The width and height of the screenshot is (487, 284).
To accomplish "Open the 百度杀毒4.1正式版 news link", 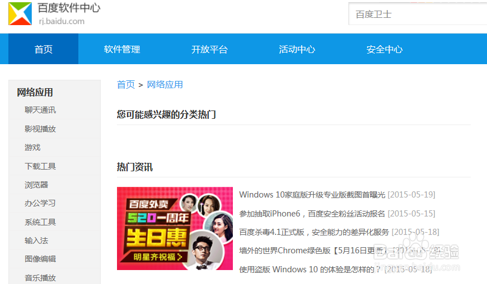I will 314,232.
